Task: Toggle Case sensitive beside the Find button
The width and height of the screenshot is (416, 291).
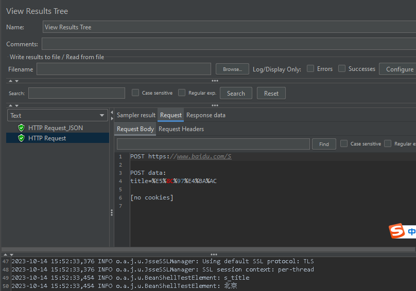Action: pyautogui.click(x=344, y=143)
